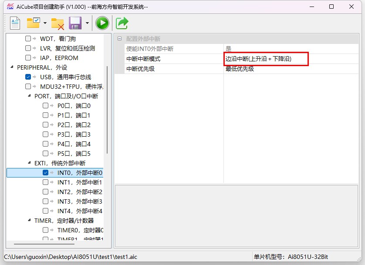Uncheck the USB universal serial bus checkbox
This screenshot has height=265, width=365.
28,77
